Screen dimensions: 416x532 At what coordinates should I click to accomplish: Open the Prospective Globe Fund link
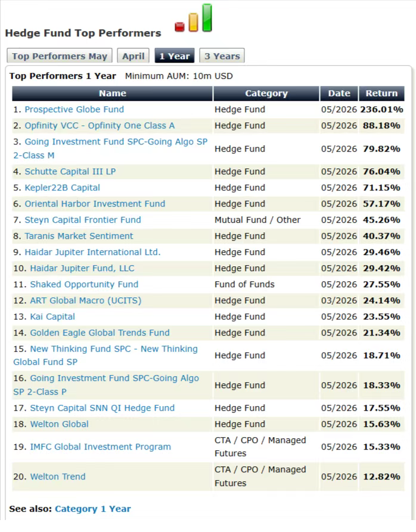pos(74,110)
